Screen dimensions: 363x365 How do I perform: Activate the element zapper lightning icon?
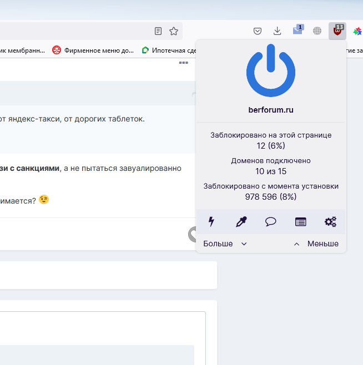pyautogui.click(x=211, y=222)
